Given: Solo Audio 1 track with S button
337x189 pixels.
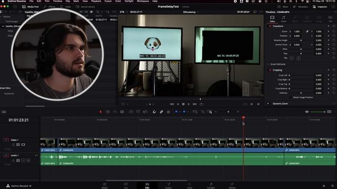Looking at the screenshot, I should pos(23,161).
